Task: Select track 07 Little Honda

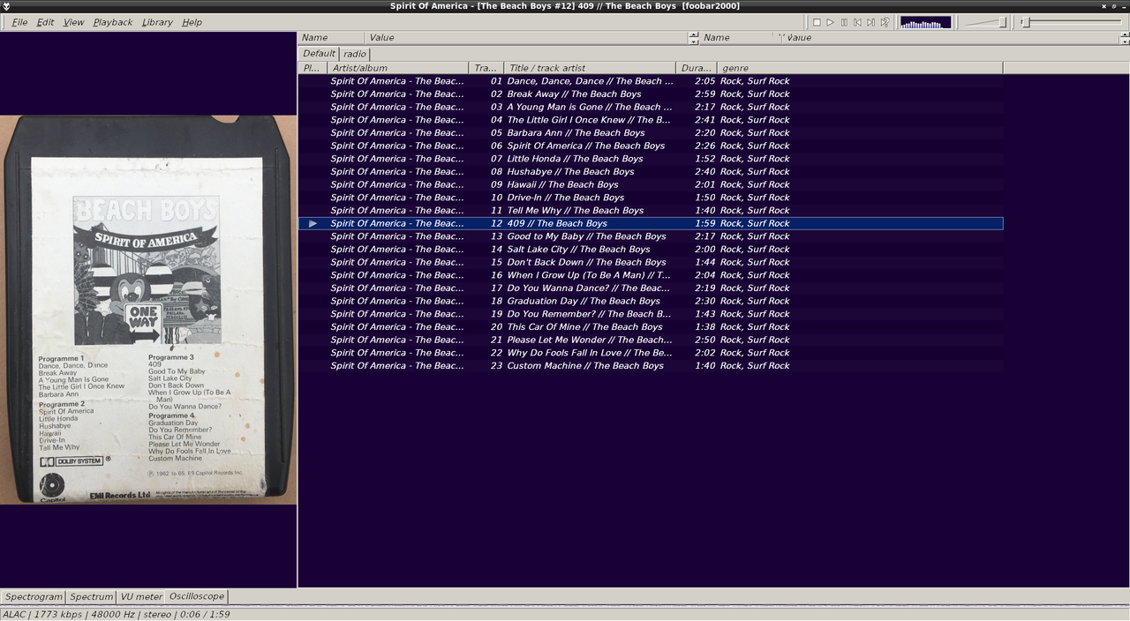Action: tap(651, 159)
